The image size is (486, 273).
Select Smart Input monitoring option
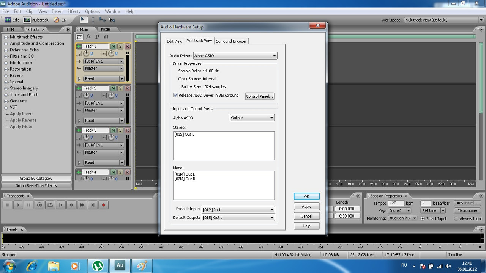(x=423, y=218)
